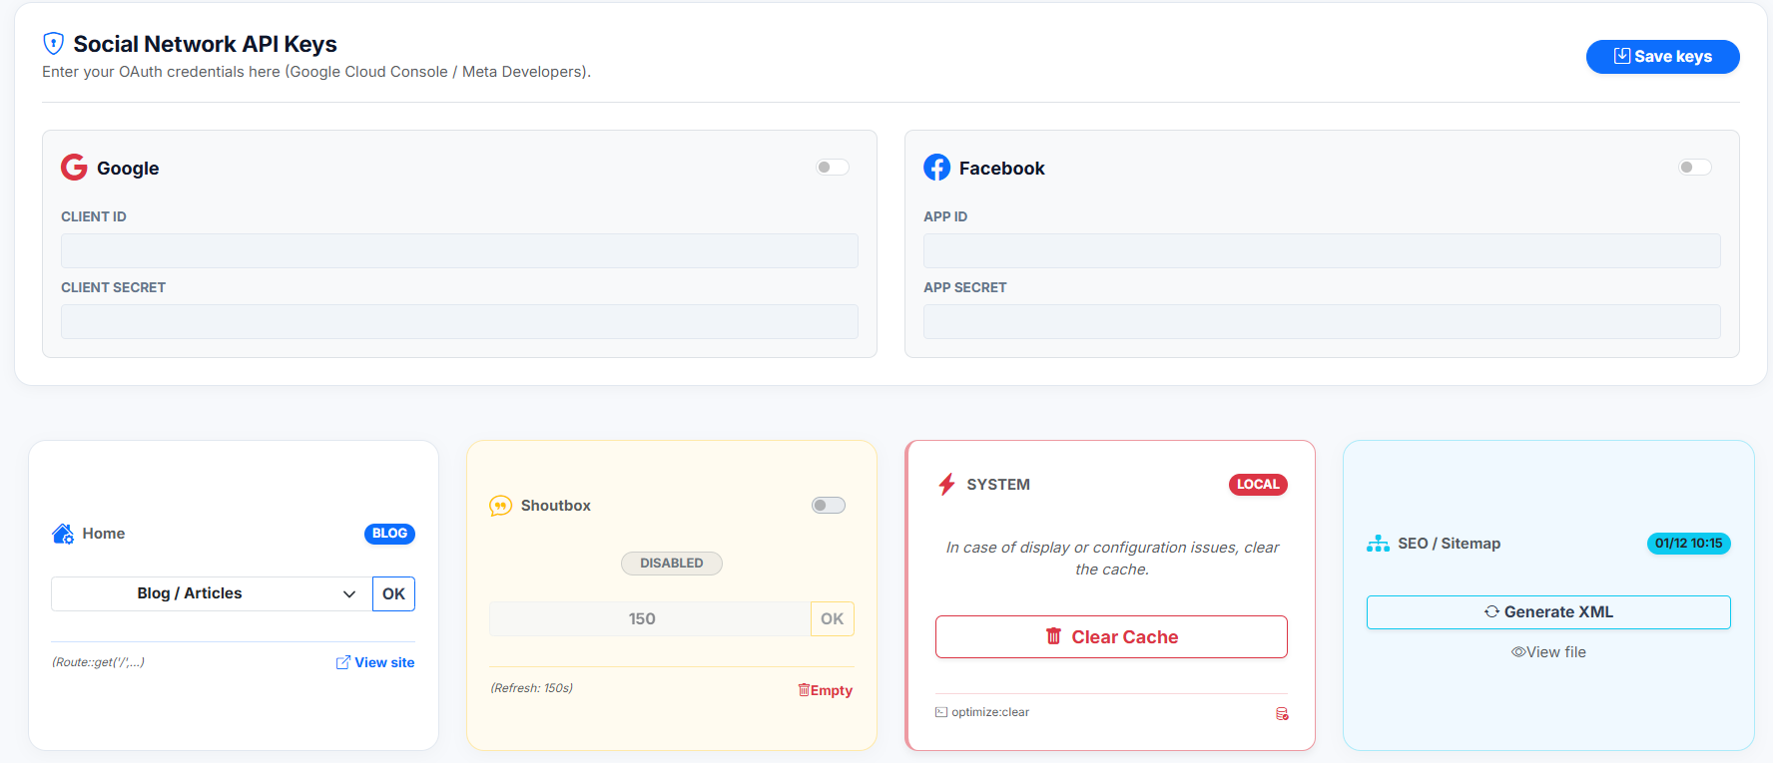The width and height of the screenshot is (1773, 763).
Task: Click the LOCAL badge in SYSTEM card
Action: [1258, 485]
